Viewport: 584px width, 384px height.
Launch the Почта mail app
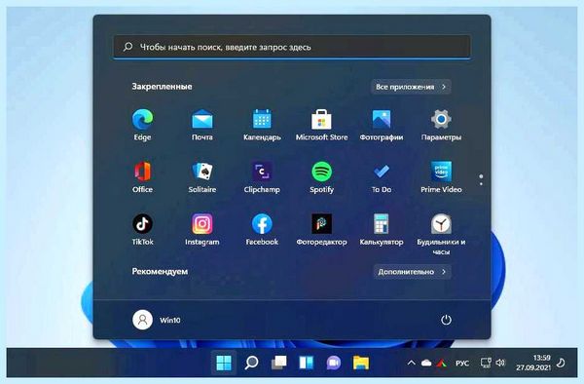click(202, 125)
